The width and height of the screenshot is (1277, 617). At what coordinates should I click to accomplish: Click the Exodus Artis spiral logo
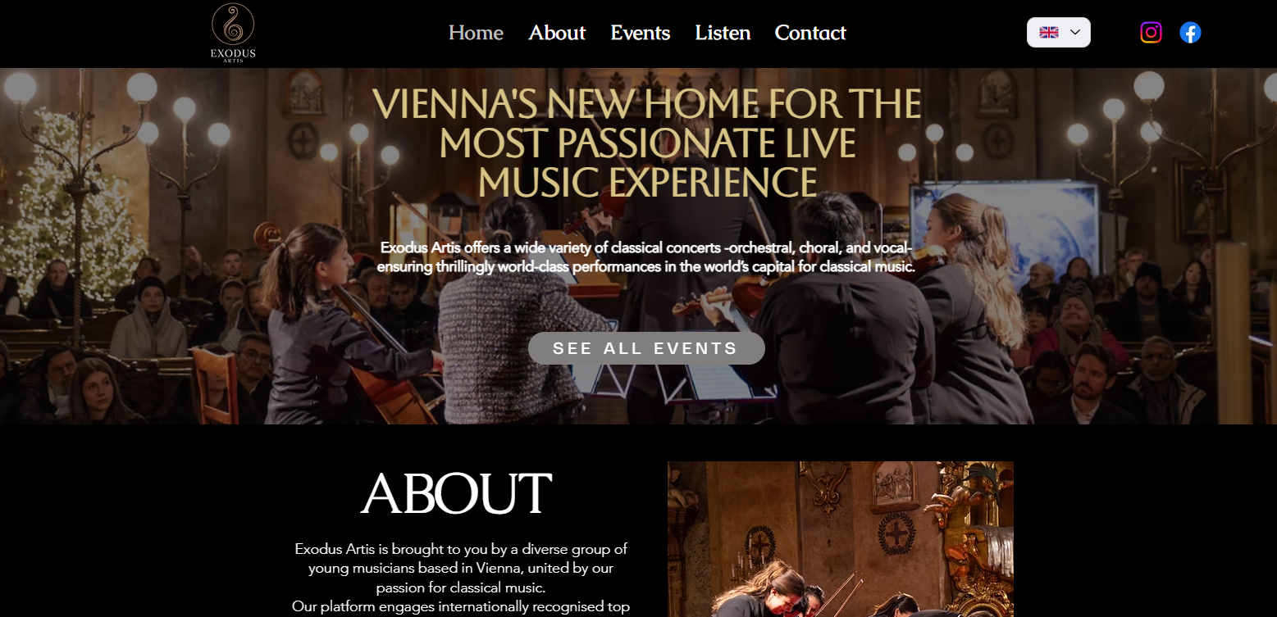[233, 24]
